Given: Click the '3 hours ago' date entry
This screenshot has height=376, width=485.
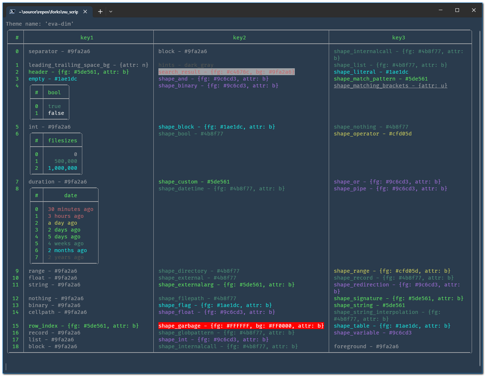Looking at the screenshot, I should 66,216.
